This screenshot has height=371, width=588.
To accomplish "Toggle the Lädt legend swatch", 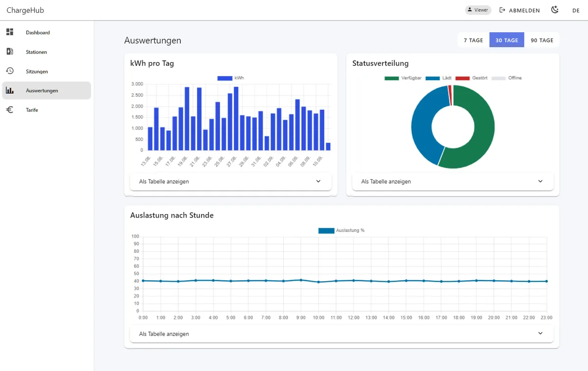I will pyautogui.click(x=433, y=78).
